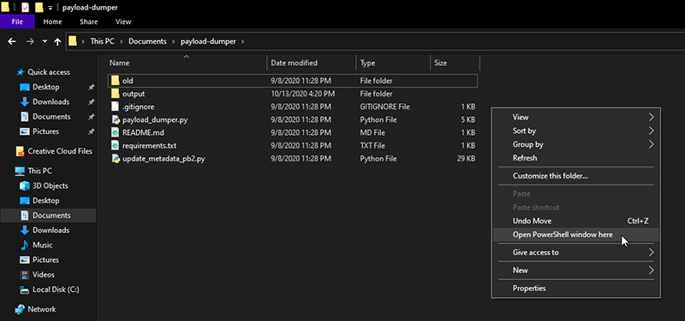Open the recent locations dropdown arrow
The height and width of the screenshot is (321, 685).
pyautogui.click(x=45, y=41)
